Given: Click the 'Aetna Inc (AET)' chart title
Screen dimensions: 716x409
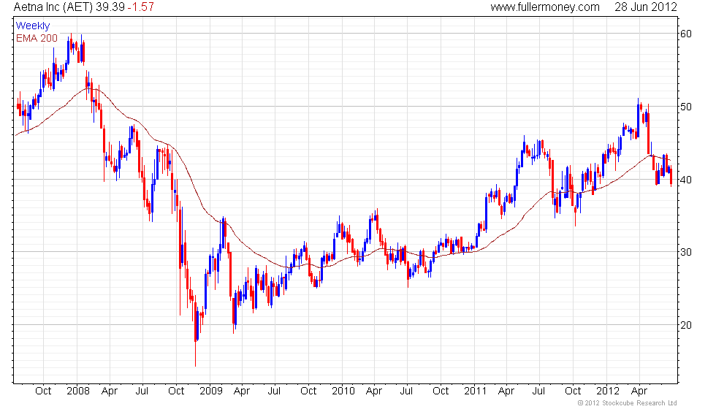Looking at the screenshot, I should coord(53,7).
